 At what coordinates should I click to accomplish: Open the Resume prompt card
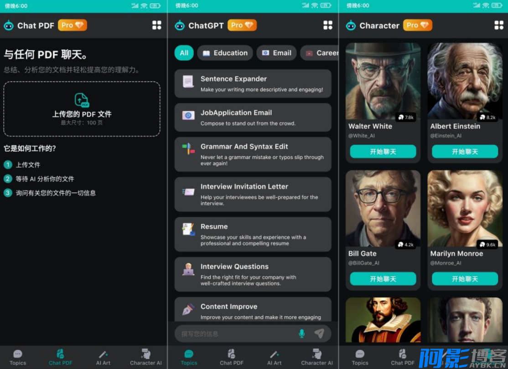tap(253, 234)
